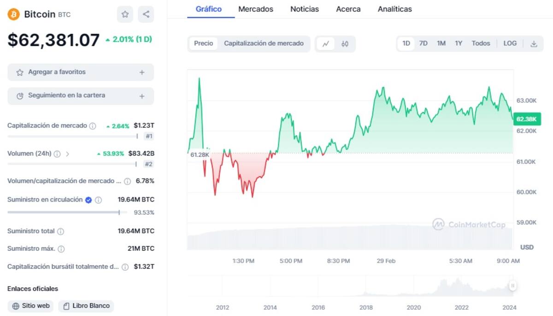553x316 pixels.
Task: Click the share icon next to Bitcoin title
Action: pos(146,14)
